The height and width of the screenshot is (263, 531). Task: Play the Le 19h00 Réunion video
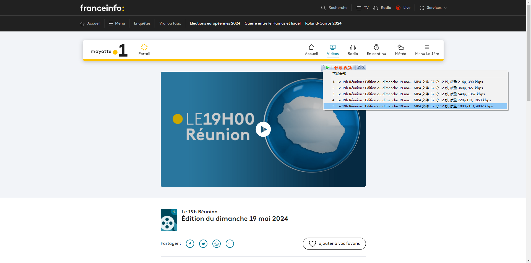(x=263, y=129)
